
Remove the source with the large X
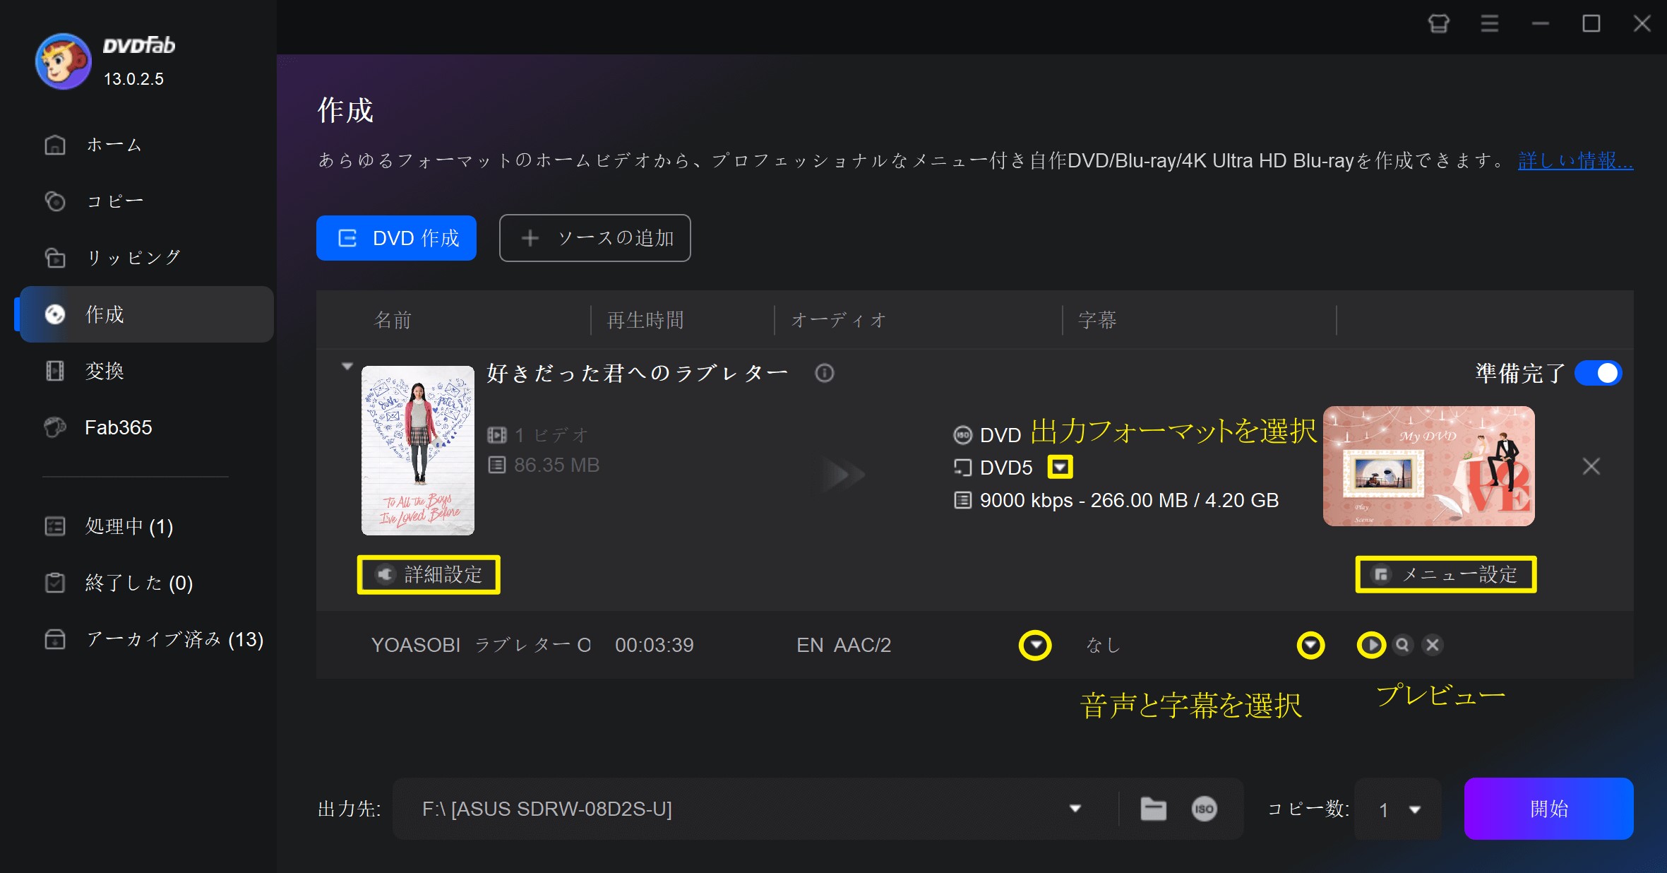point(1591,466)
